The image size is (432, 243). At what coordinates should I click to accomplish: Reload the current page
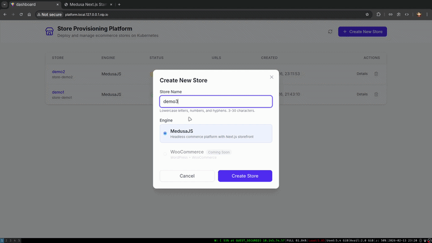click(x=21, y=15)
